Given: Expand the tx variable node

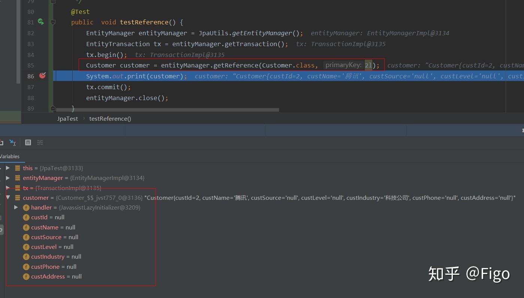Looking at the screenshot, I should [x=8, y=188].
